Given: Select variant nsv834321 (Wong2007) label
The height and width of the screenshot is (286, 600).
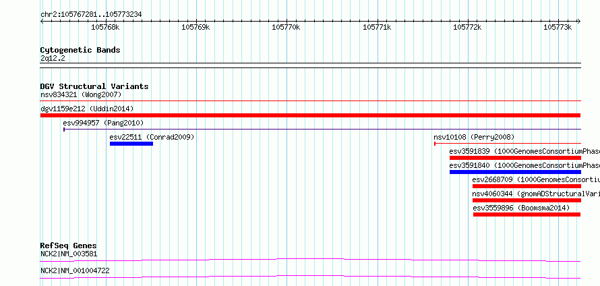Looking at the screenshot, I should [81, 94].
